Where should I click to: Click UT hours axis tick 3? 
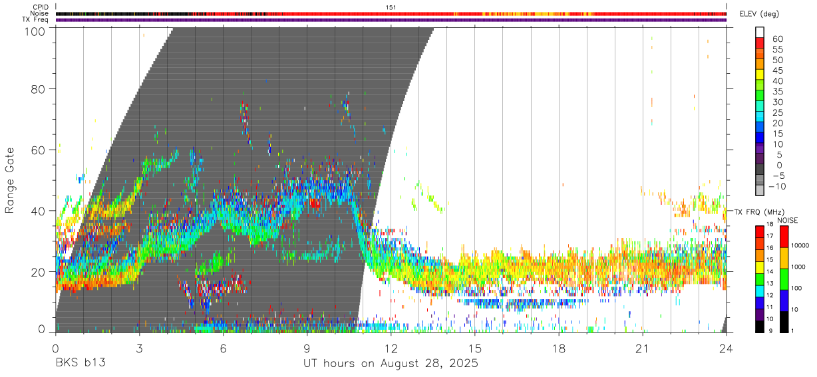coord(140,348)
